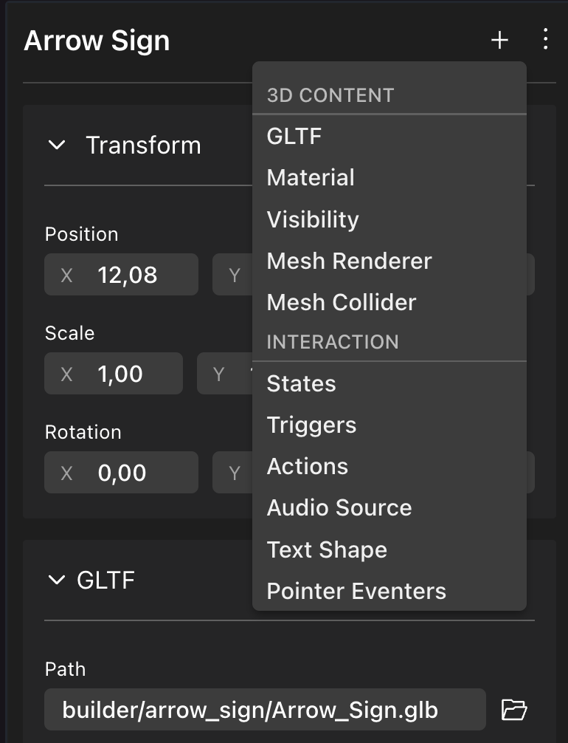Viewport: 568px width, 743px height.
Task: Add the Actions component
Action: [x=308, y=466]
